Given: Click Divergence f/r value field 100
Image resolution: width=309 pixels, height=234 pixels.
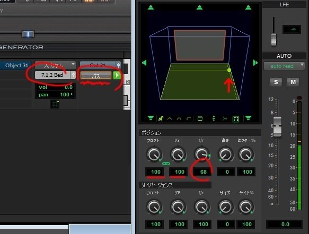Looking at the screenshot, I should 202,224.
